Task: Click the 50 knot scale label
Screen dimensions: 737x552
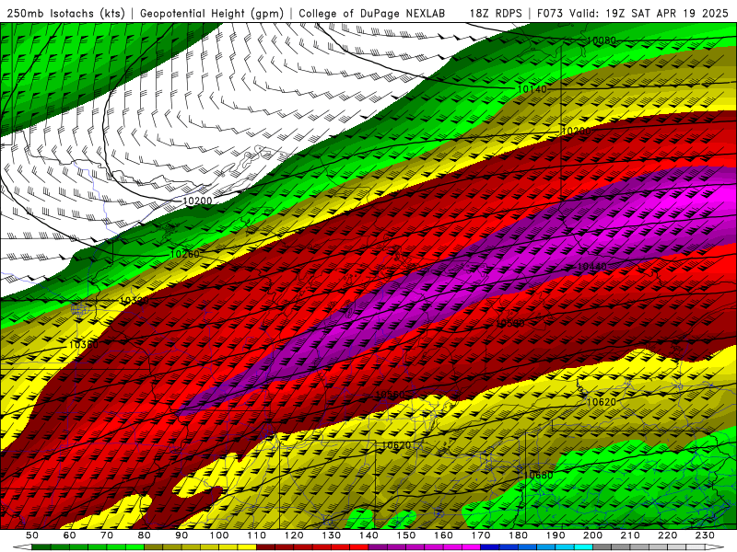Action: click(x=31, y=535)
